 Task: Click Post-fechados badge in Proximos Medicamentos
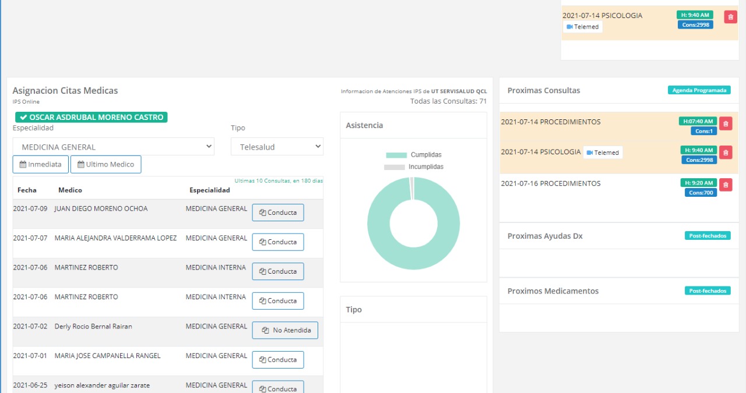(708, 291)
